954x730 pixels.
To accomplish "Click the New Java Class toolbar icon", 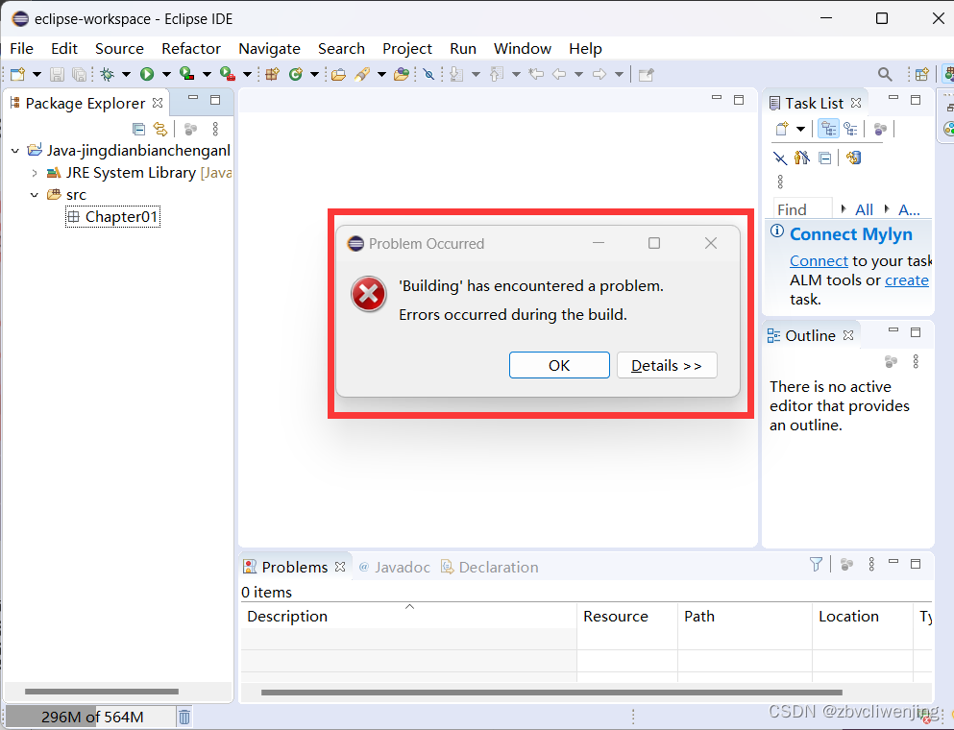I will pyautogui.click(x=295, y=74).
